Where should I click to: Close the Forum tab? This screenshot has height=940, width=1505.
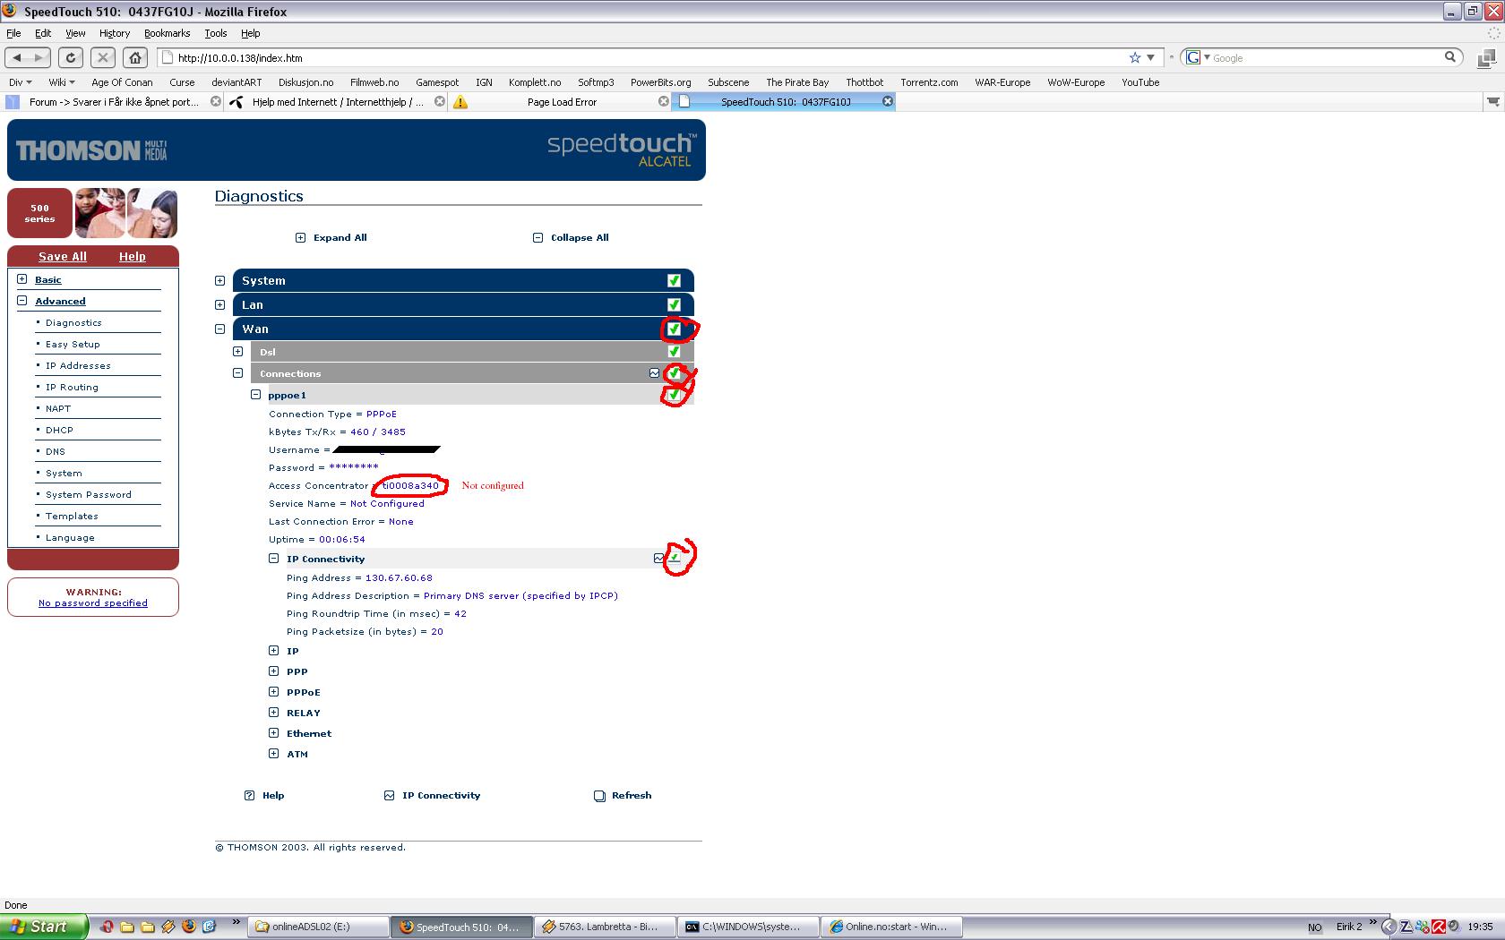click(x=216, y=101)
